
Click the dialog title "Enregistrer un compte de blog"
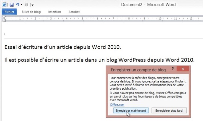tap(138, 70)
